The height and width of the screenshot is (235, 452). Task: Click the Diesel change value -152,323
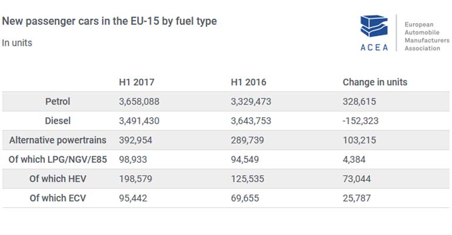[x=362, y=121]
